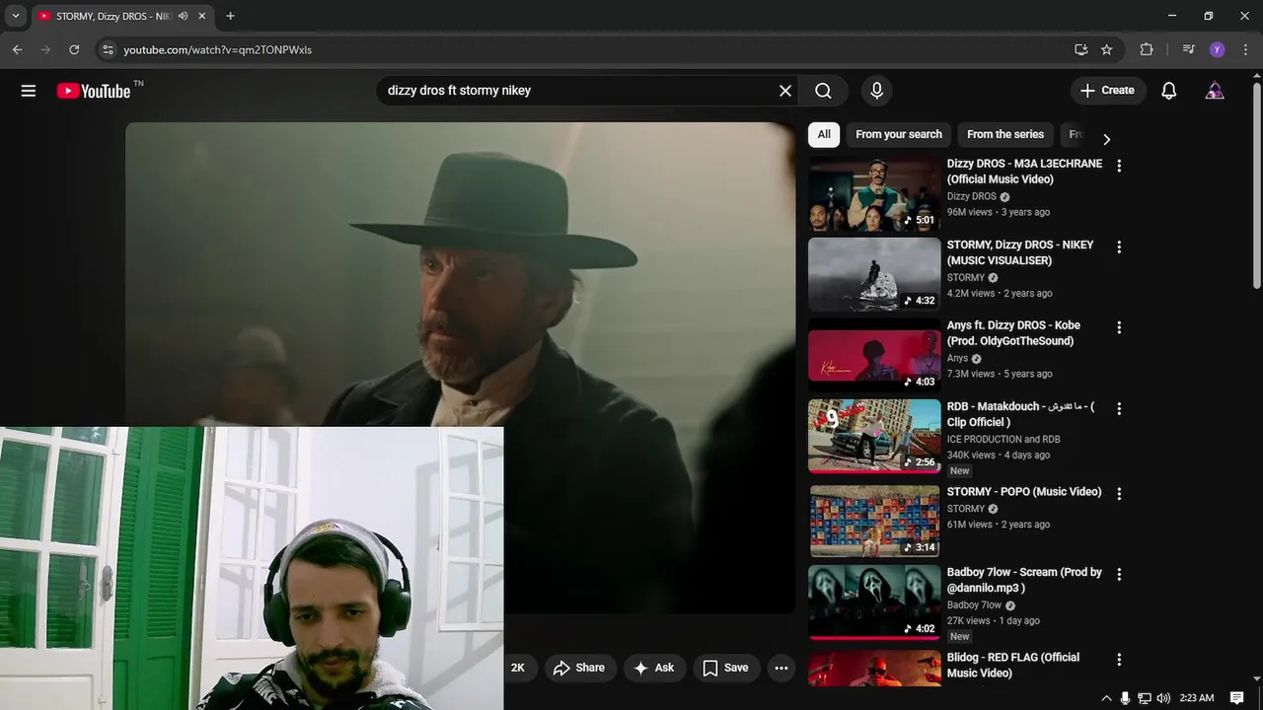This screenshot has width=1263, height=710.
Task: Share this video
Action: (x=579, y=668)
